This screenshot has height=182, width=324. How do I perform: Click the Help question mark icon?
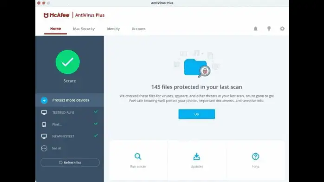[255, 156]
